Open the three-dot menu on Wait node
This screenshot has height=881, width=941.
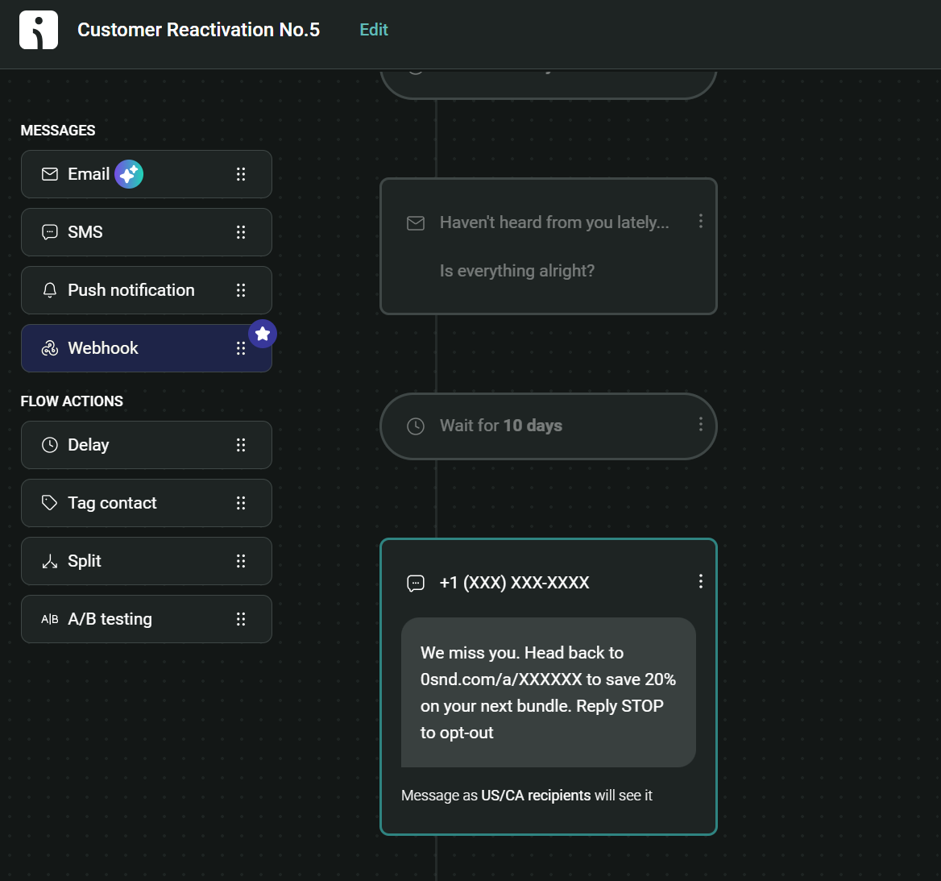pyautogui.click(x=700, y=425)
